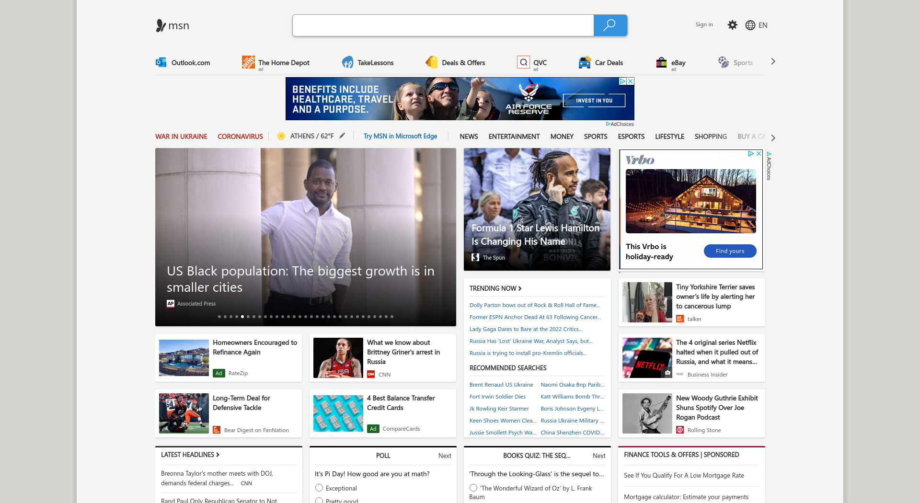The image size is (920, 503).
Task: Click camera gallery icon on Netflix thumbnail
Action: [667, 373]
